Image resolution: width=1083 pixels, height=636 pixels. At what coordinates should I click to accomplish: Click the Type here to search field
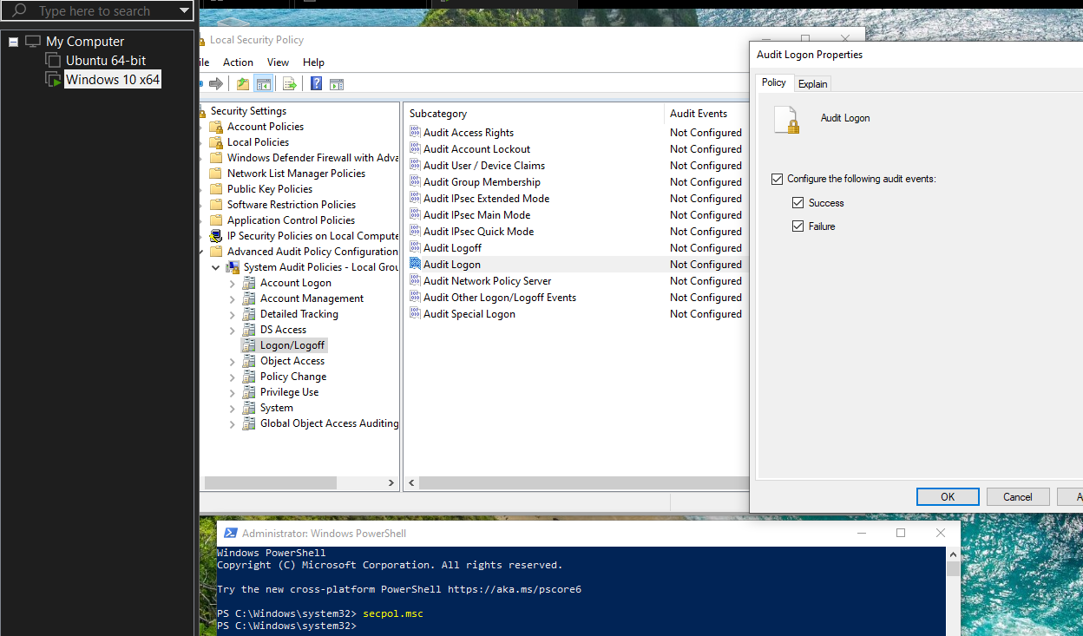tap(95, 11)
